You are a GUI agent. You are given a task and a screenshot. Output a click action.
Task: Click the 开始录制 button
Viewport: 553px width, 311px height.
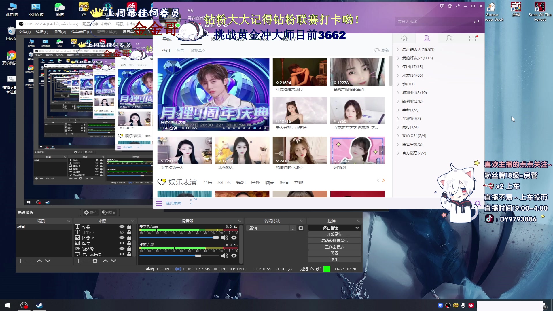[335, 234]
